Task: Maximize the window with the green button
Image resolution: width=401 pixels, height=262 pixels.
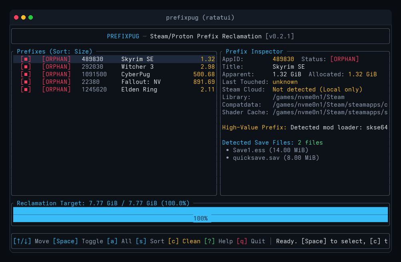Action: [x=31, y=17]
